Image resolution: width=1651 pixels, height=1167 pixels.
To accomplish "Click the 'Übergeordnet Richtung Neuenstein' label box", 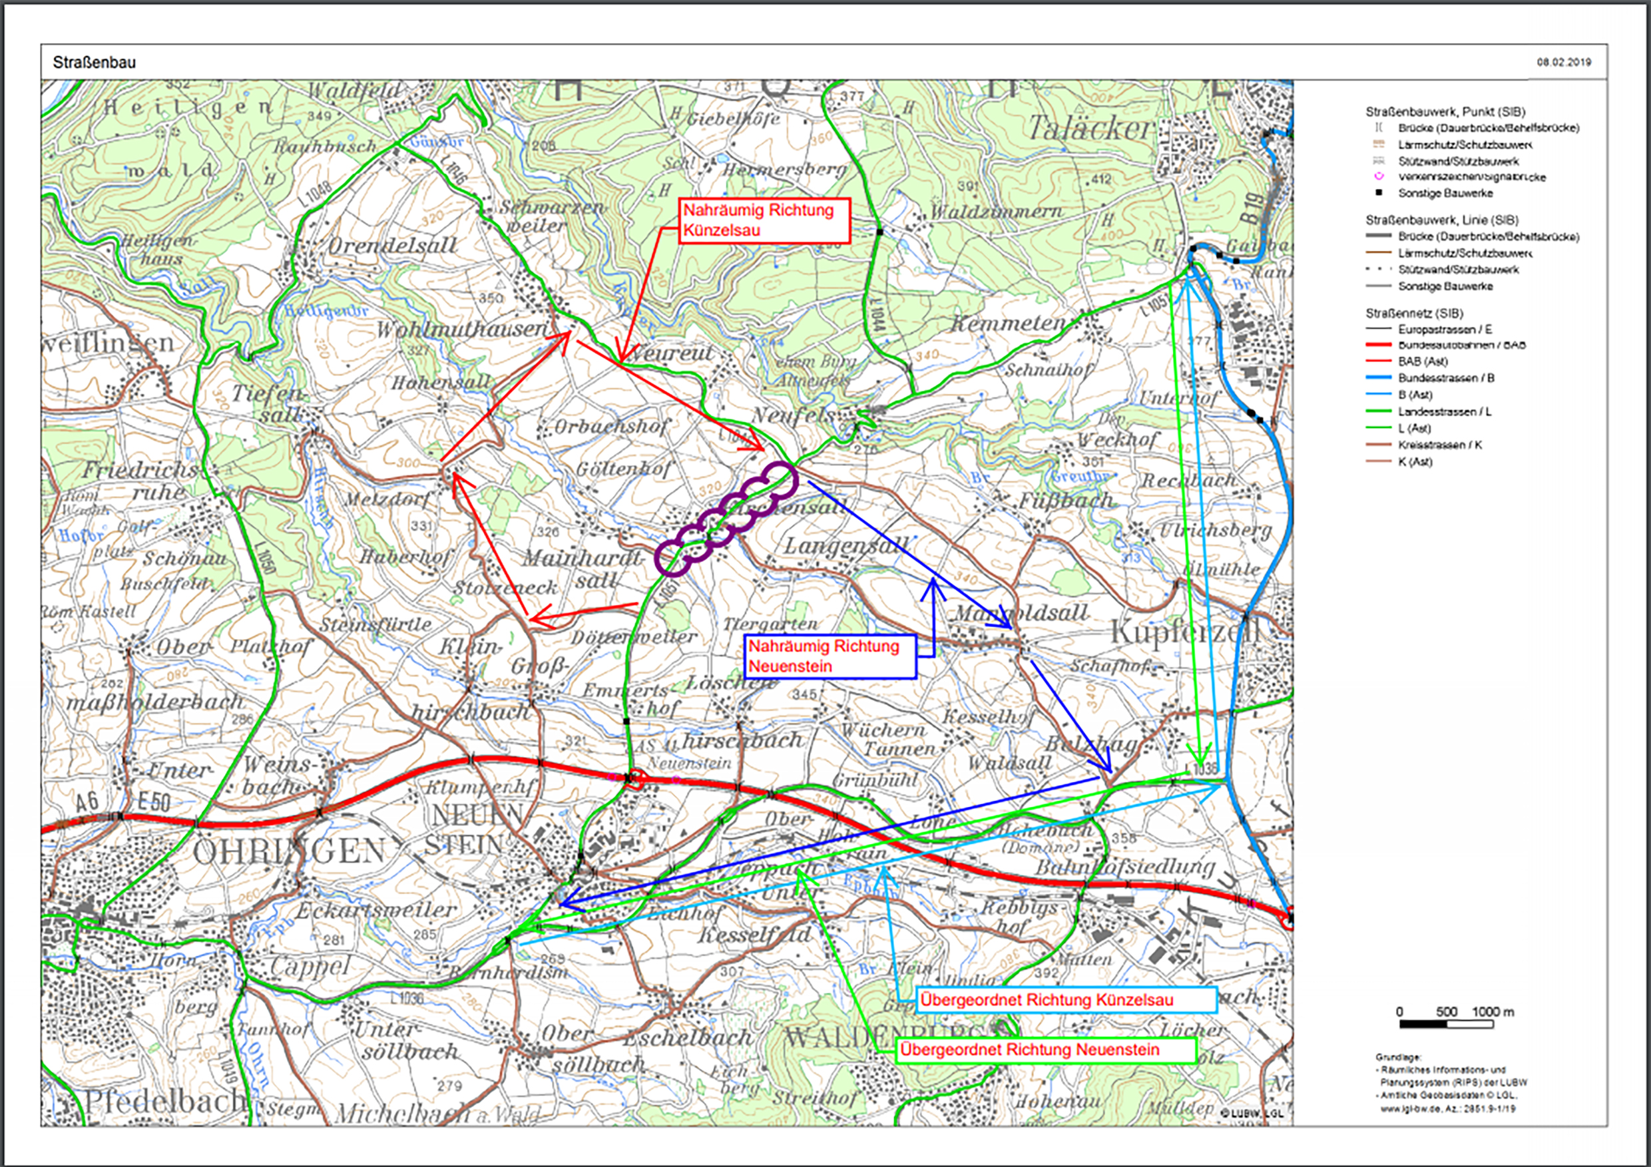I will click(1047, 1049).
